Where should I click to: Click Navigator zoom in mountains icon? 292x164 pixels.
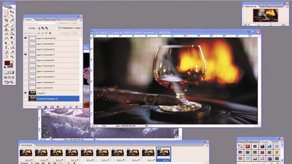point(283,25)
